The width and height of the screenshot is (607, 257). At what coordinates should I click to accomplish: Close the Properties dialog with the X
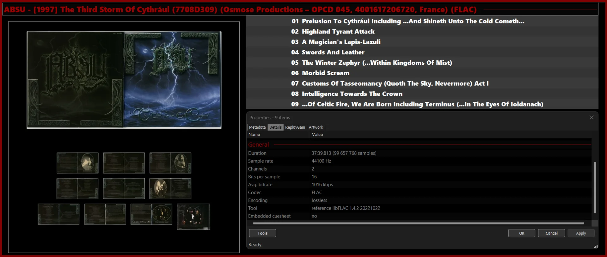(592, 117)
